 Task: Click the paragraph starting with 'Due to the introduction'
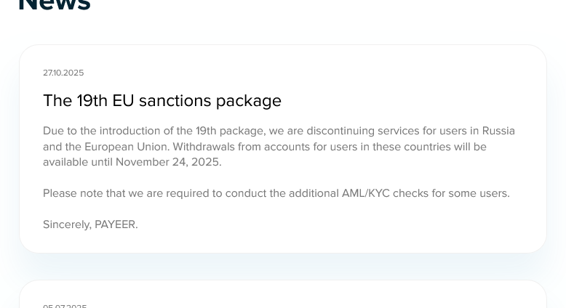tap(279, 146)
